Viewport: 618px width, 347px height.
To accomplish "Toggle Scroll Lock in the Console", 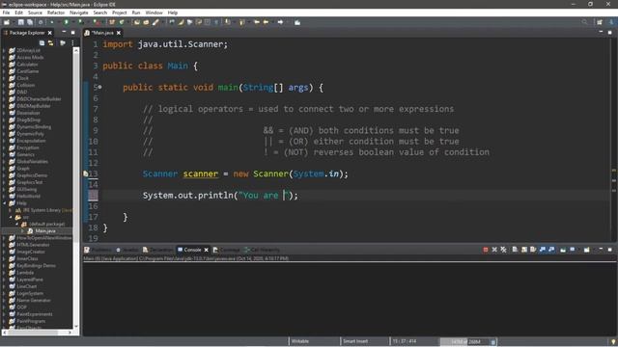I will tap(523, 250).
